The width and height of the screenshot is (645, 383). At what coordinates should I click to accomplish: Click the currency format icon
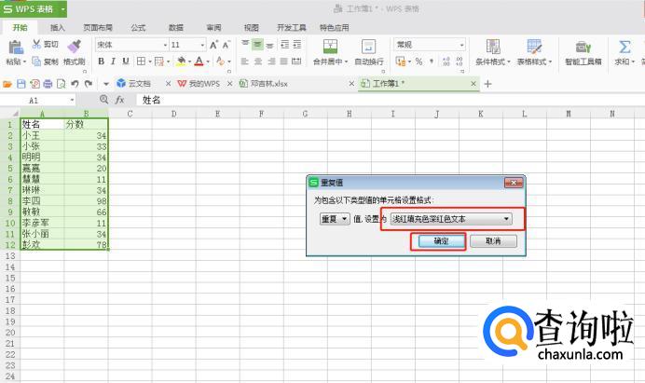[401, 62]
